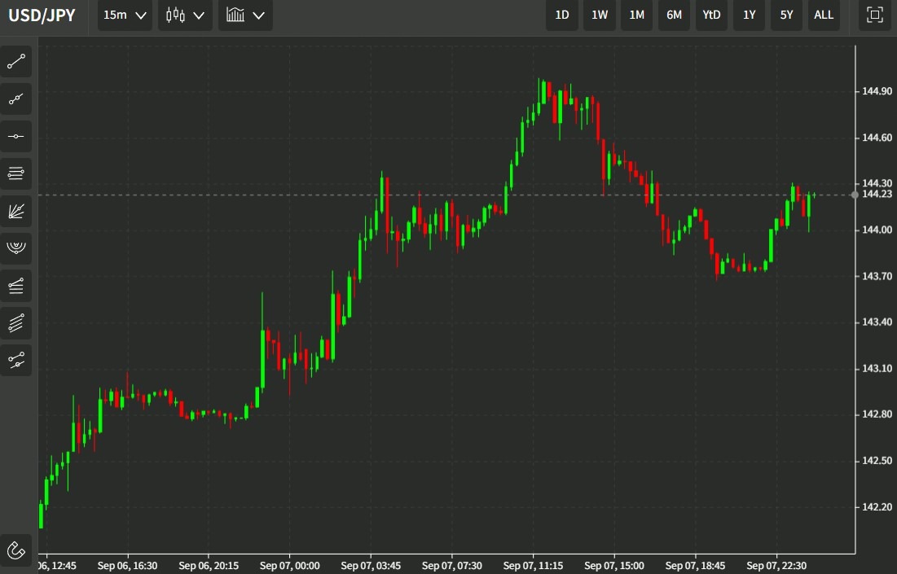Select the 1Y time range
Viewport: 897px width, 574px height.
pos(750,15)
